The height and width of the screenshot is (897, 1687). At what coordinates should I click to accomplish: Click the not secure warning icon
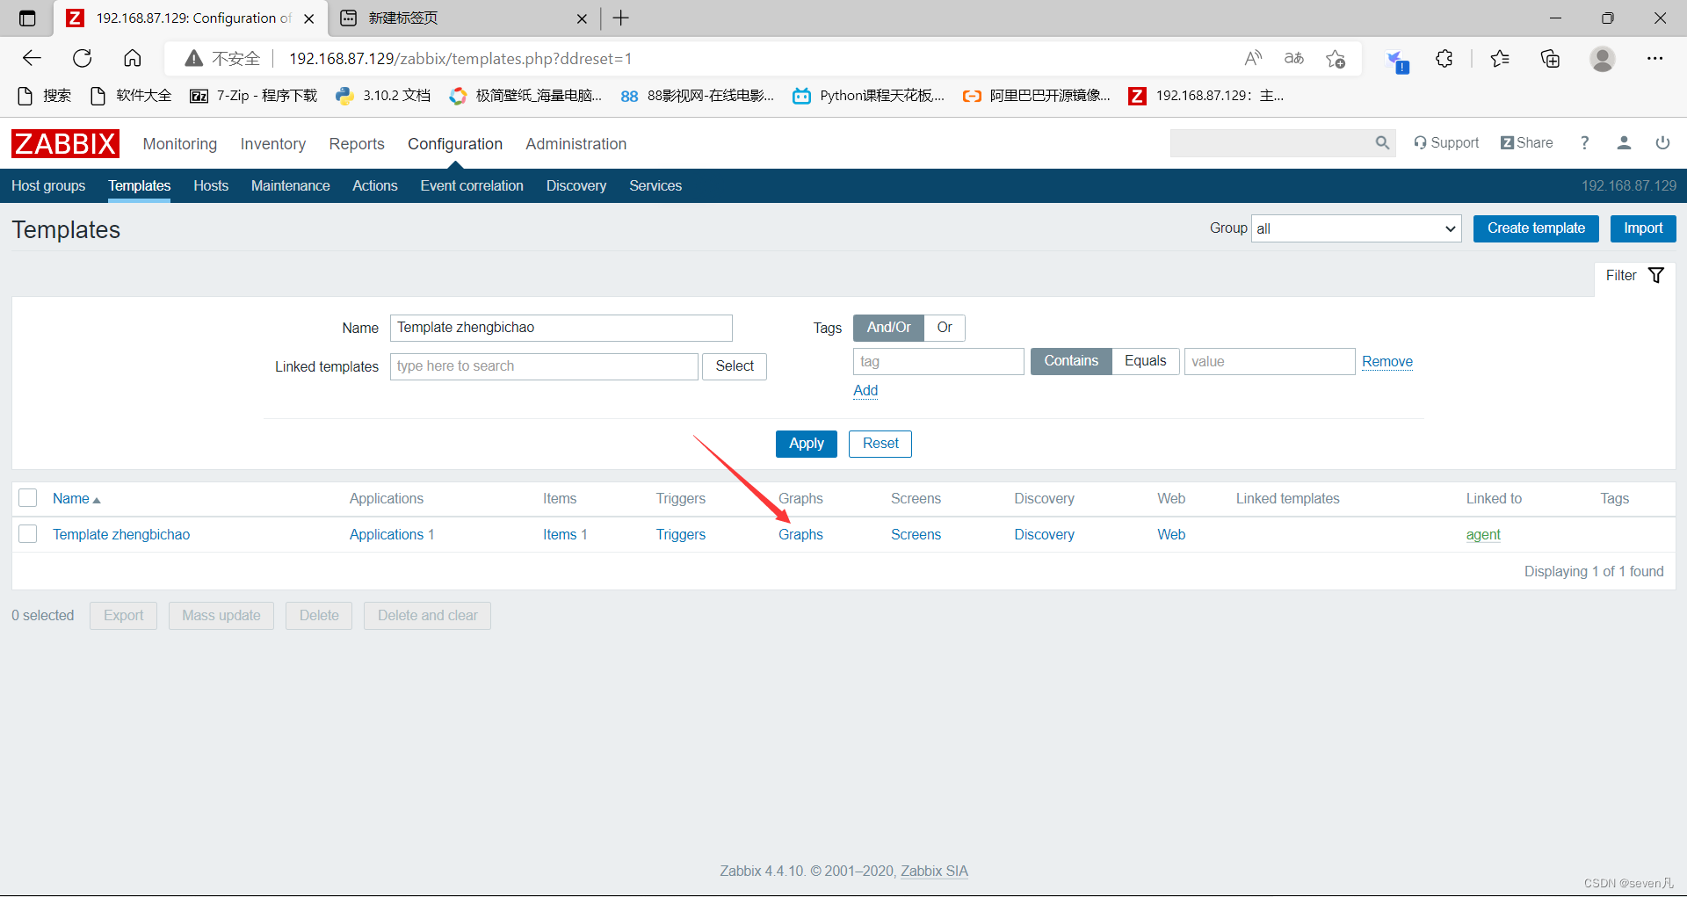click(x=193, y=59)
